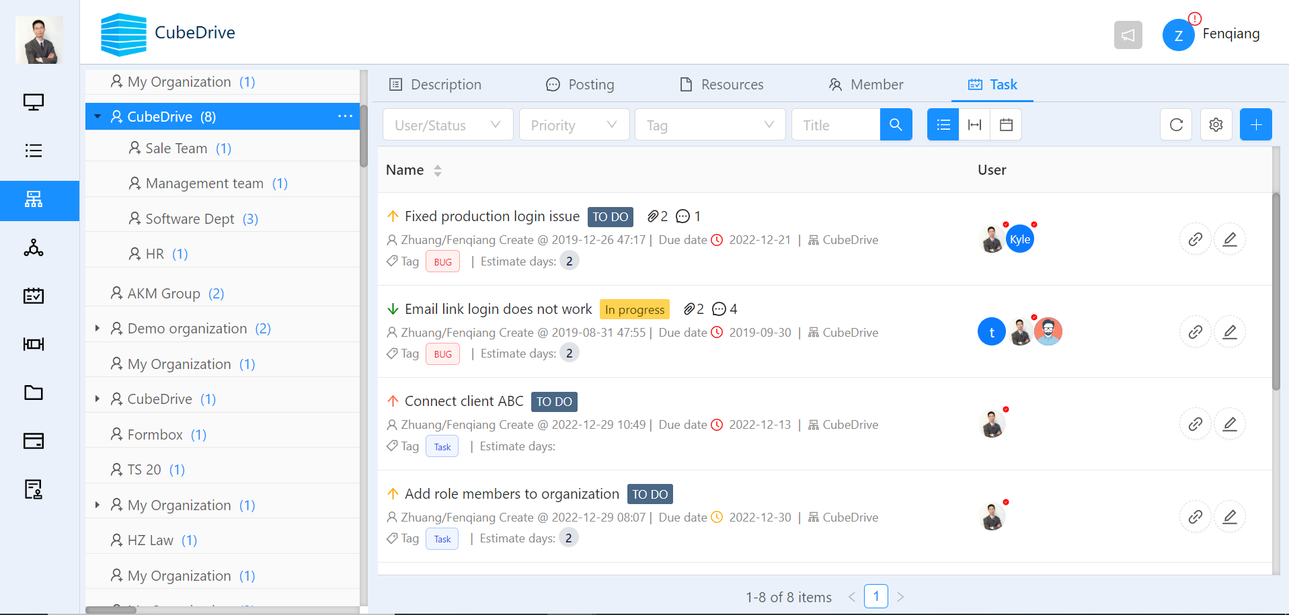Image resolution: width=1289 pixels, height=615 pixels.
Task: Open the list view icon in sidebar
Action: pos(34,151)
